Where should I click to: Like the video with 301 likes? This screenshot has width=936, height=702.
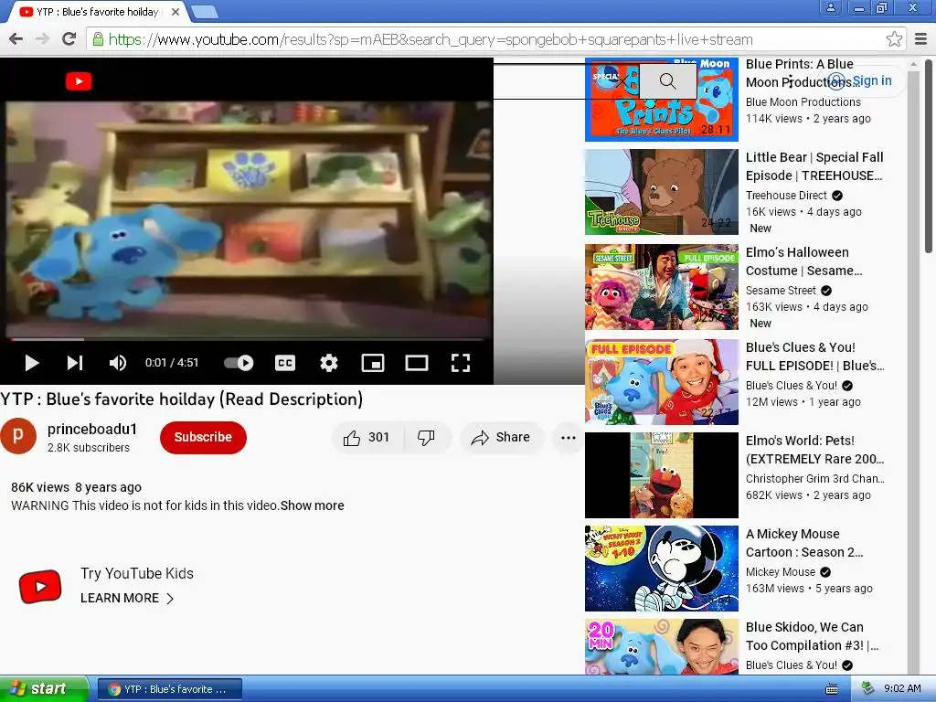tap(367, 438)
